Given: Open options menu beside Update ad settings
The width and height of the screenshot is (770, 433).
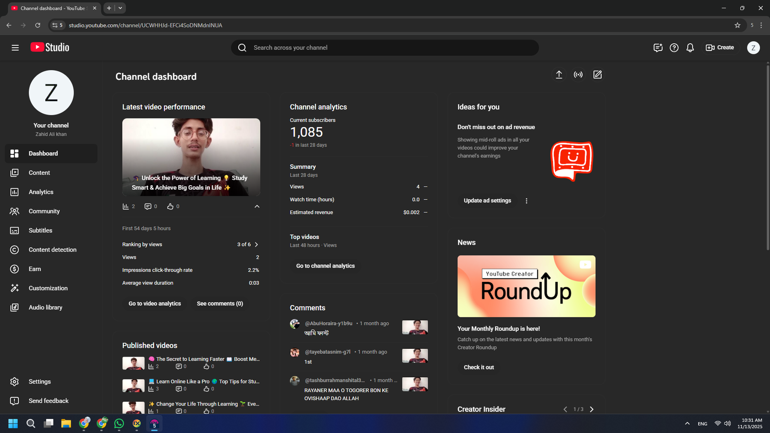Looking at the screenshot, I should pos(526,201).
